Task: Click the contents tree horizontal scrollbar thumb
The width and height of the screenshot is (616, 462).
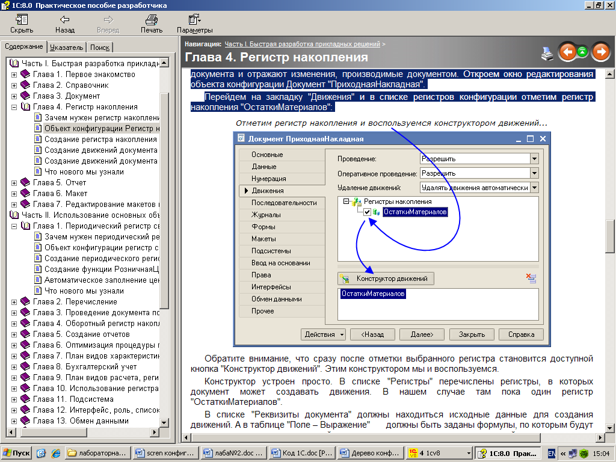Action: (54, 432)
